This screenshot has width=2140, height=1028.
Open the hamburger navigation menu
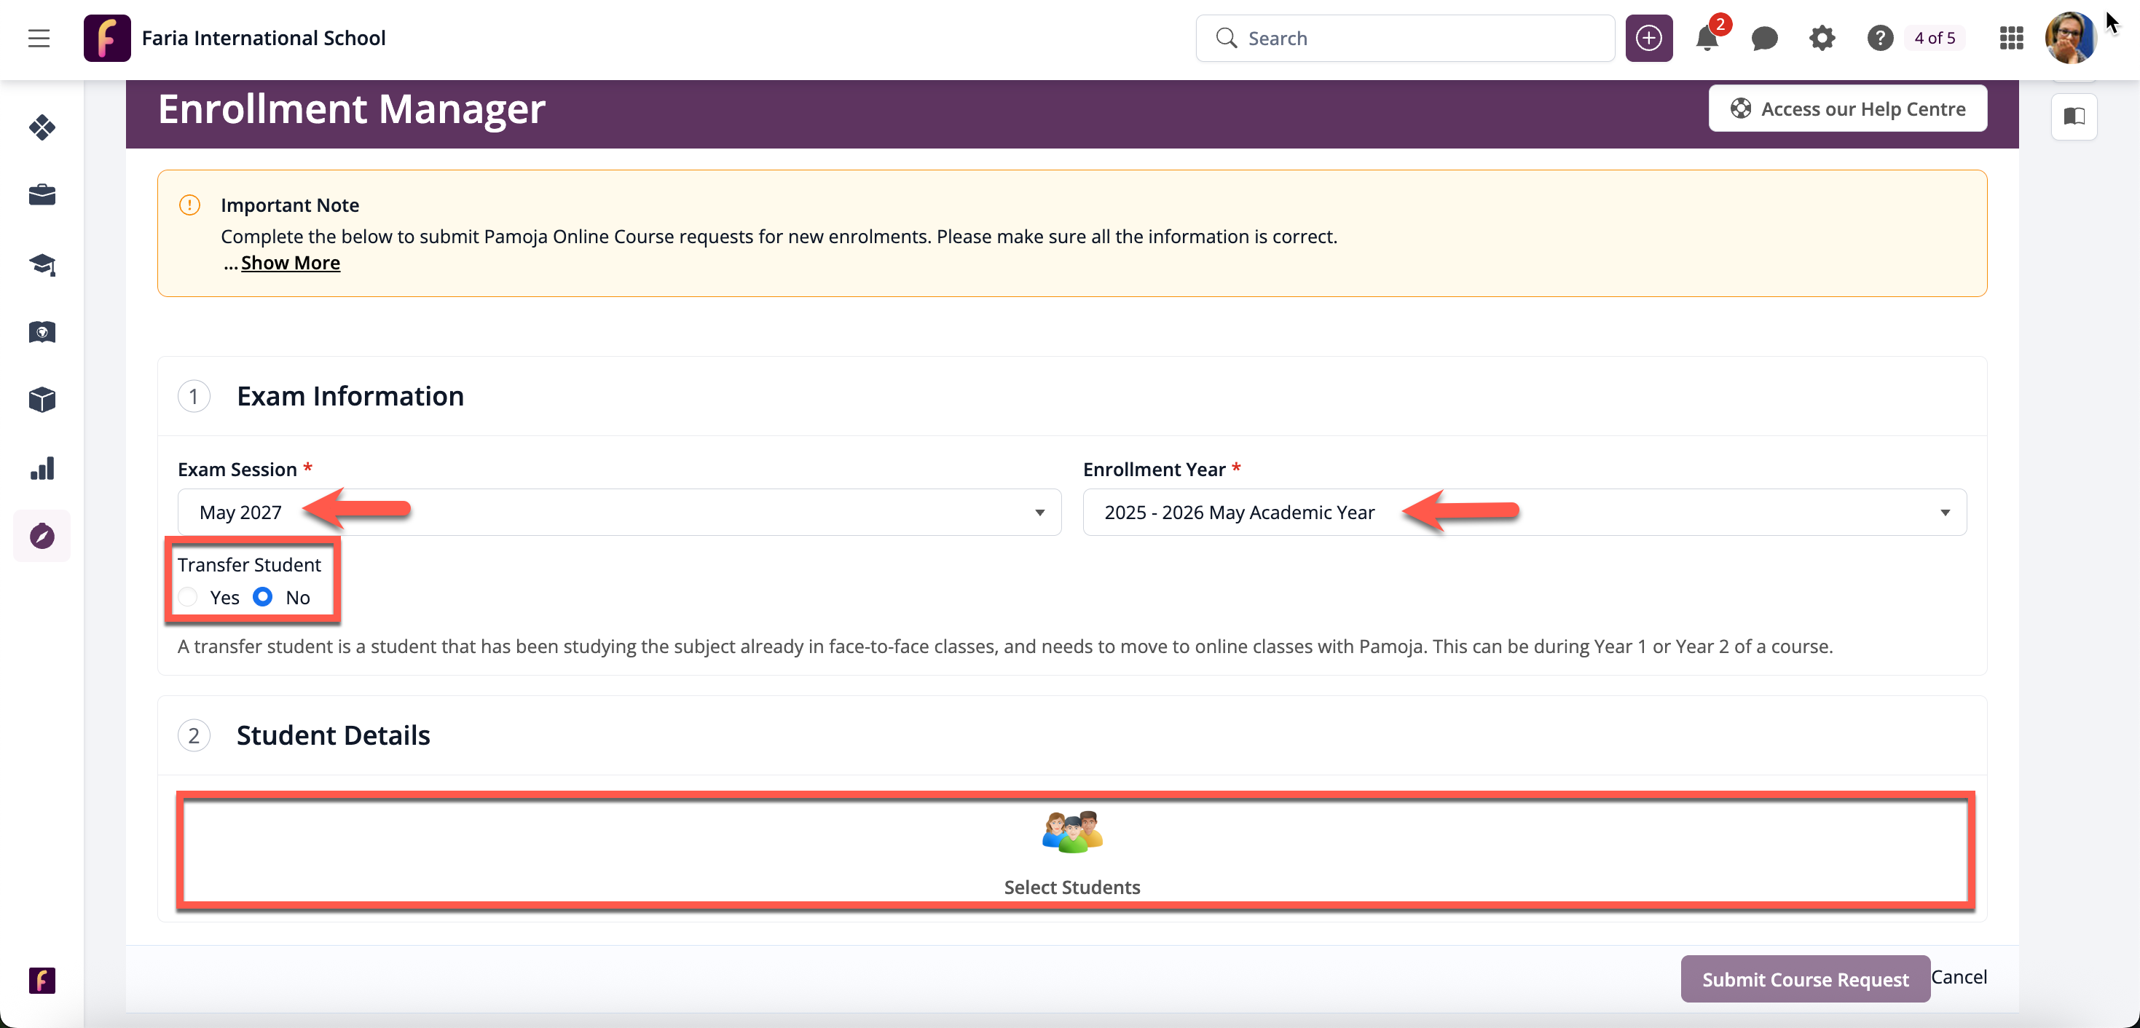38,38
